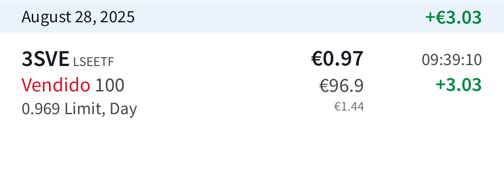
Task: Click the red Vendido status label
Action: (56, 85)
